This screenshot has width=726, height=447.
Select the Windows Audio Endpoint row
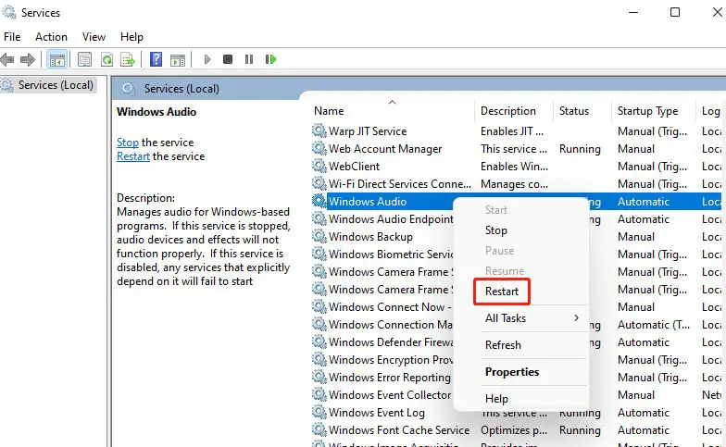(391, 219)
